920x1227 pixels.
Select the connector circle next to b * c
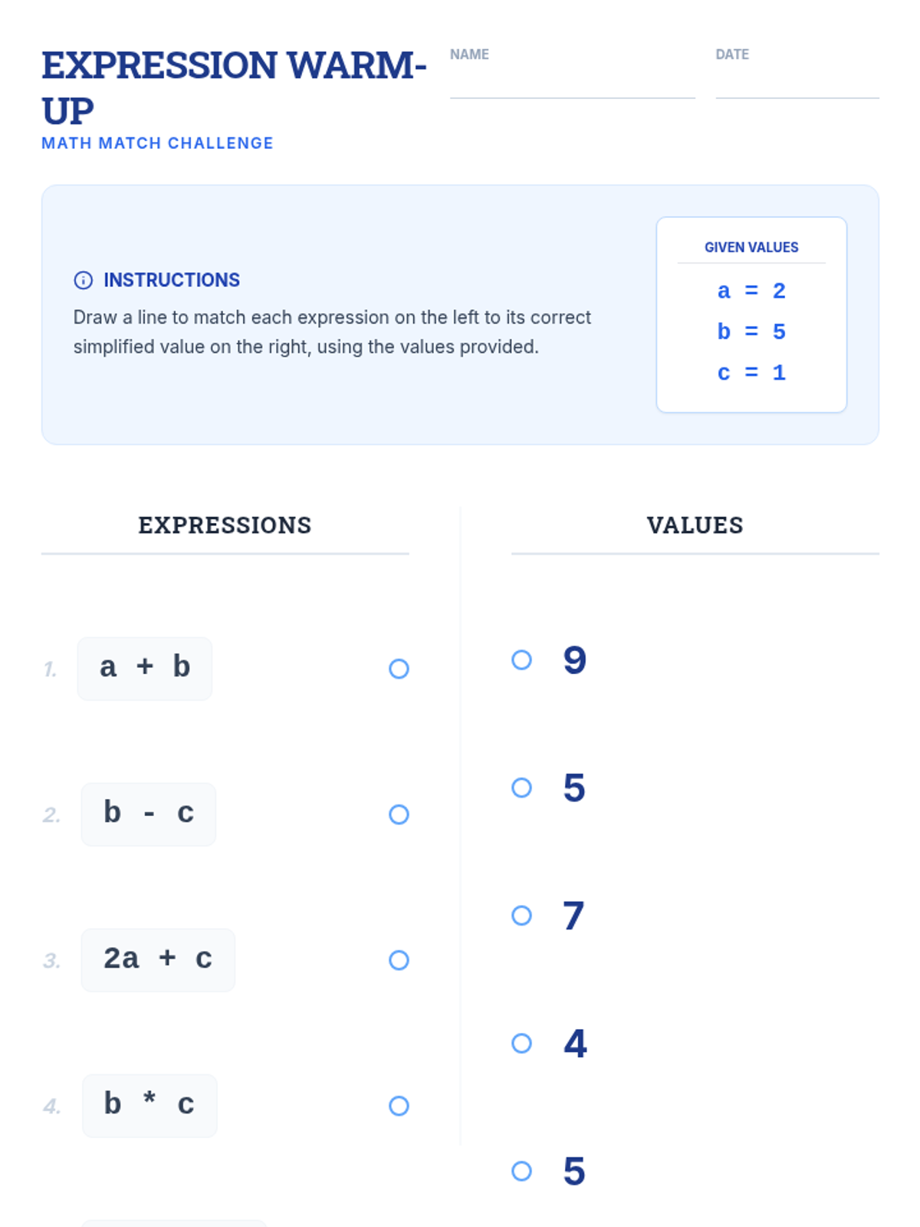(399, 1106)
